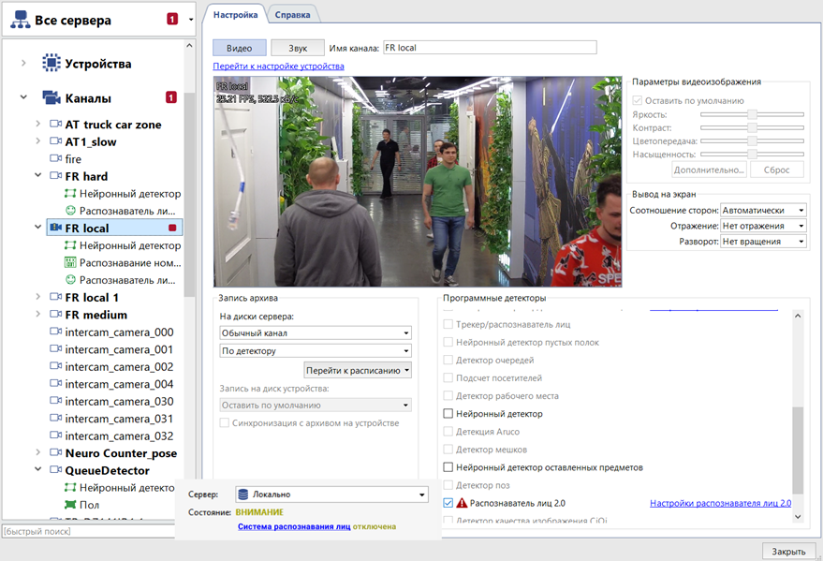Click the Сброс button
Viewport: 823px width, 561px height.
coord(777,170)
